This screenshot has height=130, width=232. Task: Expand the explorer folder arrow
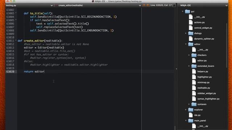pyautogui.click(x=186, y=109)
